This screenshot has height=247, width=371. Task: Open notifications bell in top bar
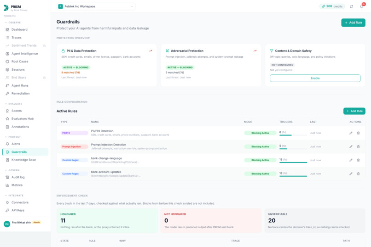tap(362, 6)
